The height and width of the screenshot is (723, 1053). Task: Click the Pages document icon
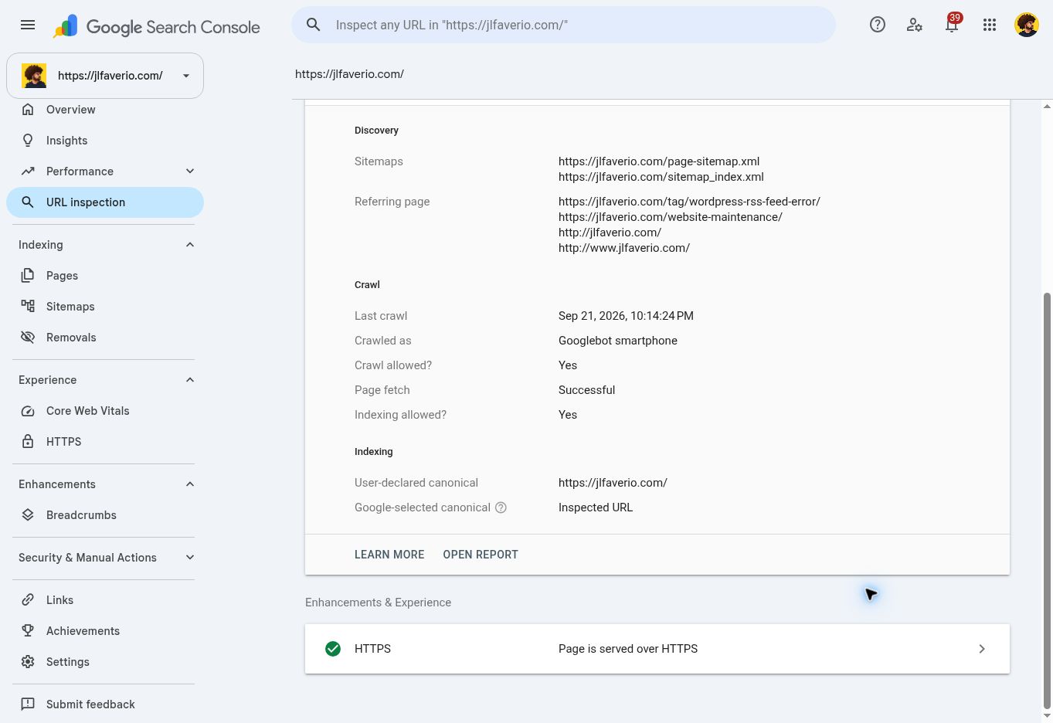(x=28, y=275)
